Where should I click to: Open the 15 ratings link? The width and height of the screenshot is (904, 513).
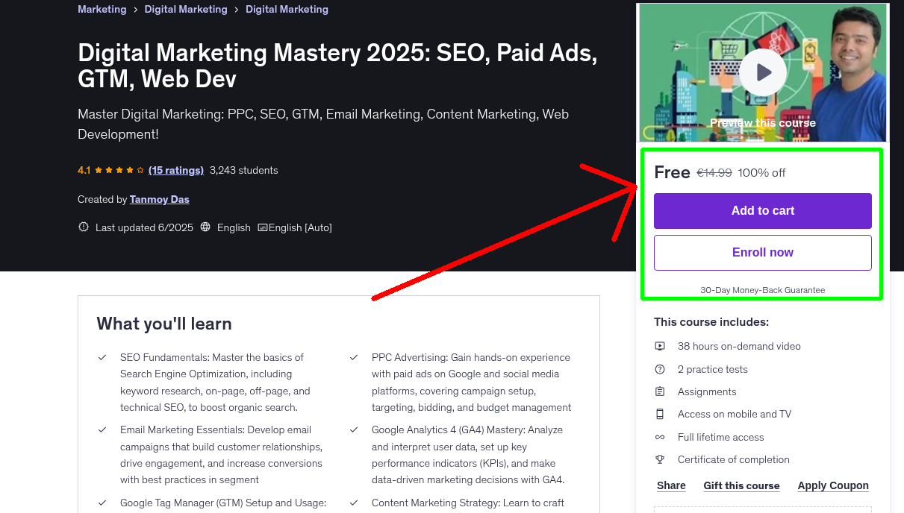[x=176, y=170]
